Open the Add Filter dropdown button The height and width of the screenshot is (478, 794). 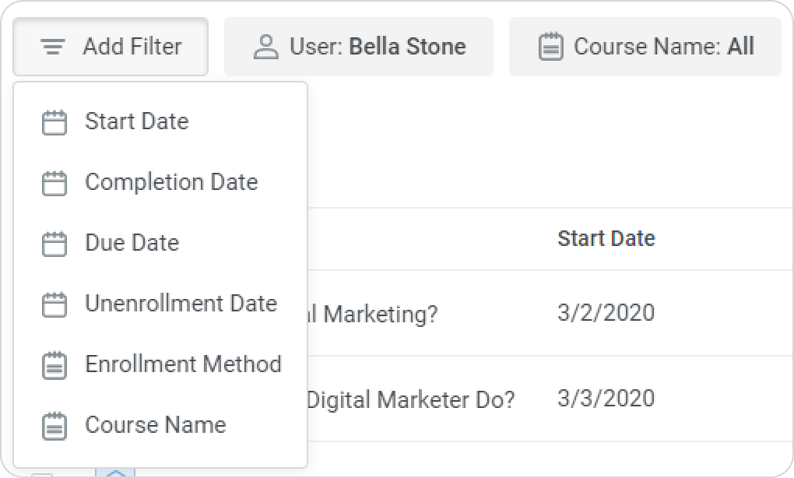click(111, 47)
